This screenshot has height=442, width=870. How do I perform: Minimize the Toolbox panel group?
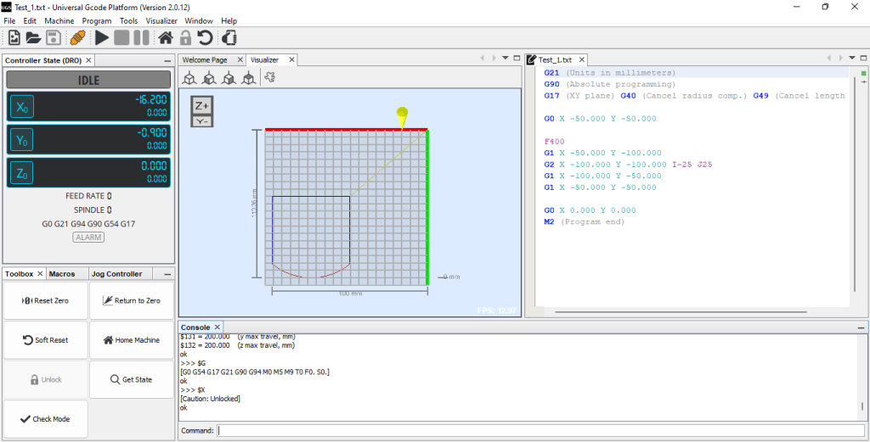[x=167, y=274]
